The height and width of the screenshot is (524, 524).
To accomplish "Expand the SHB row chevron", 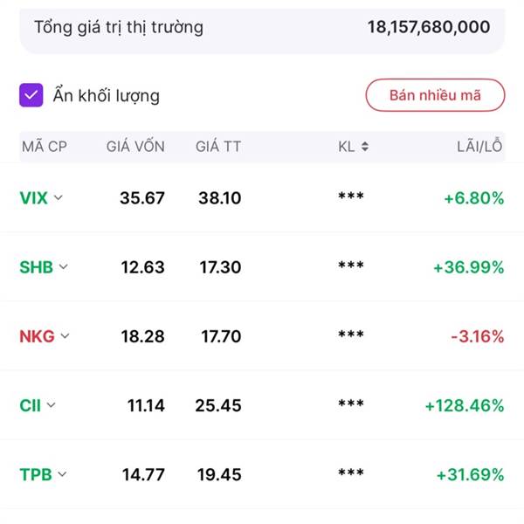I will pyautogui.click(x=63, y=267).
